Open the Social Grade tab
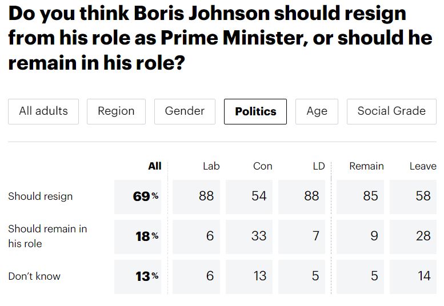The width and height of the screenshot is (444, 306). 391,111
